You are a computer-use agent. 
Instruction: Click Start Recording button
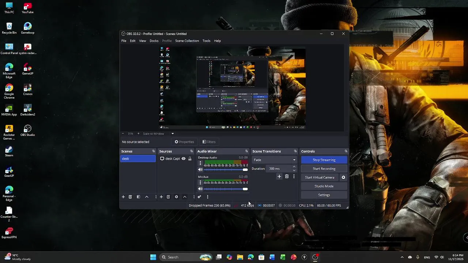[x=324, y=169]
